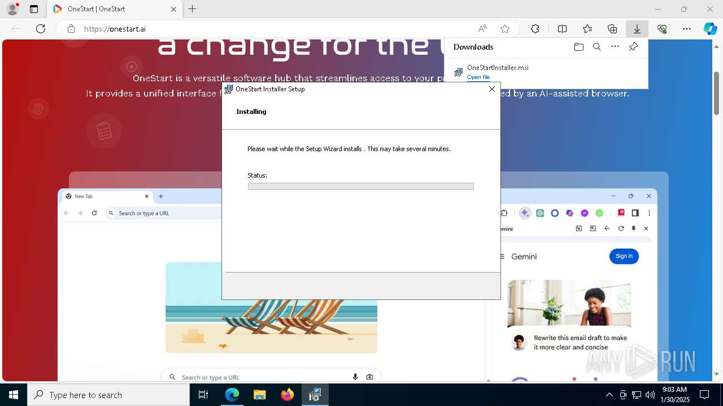The height and width of the screenshot is (406, 723).
Task: Click installer icon on taskbar
Action: pos(315,395)
